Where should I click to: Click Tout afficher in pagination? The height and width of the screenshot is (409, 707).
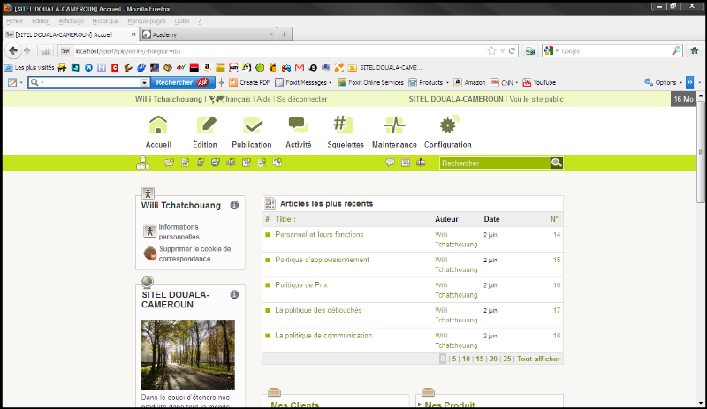[539, 359]
